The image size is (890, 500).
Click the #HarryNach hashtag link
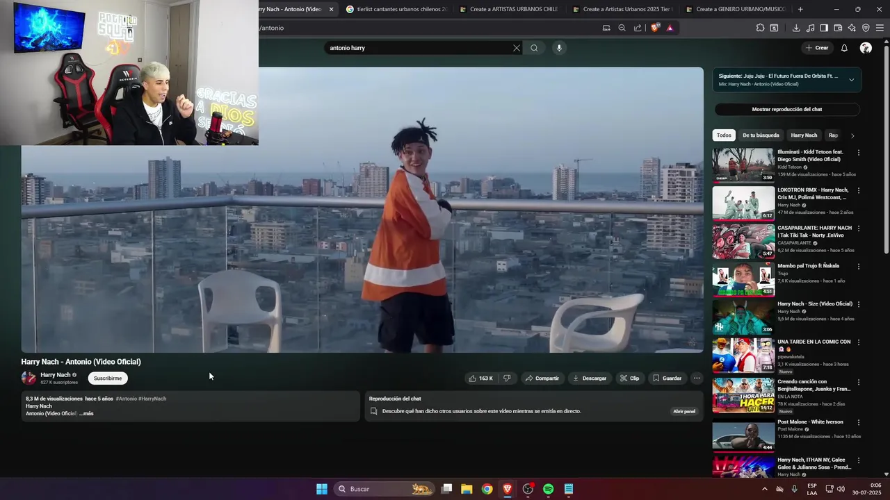[x=152, y=399]
